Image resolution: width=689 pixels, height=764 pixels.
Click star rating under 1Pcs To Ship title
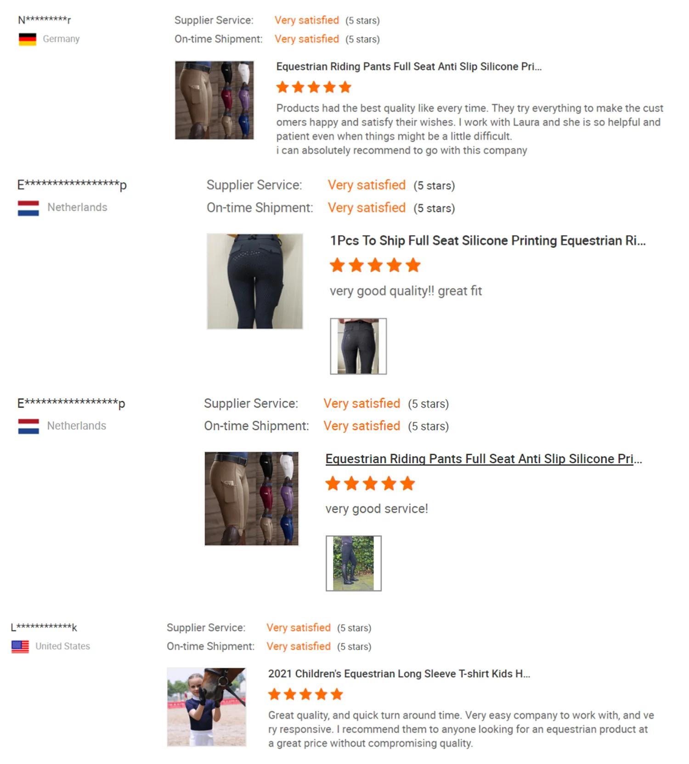tap(375, 265)
